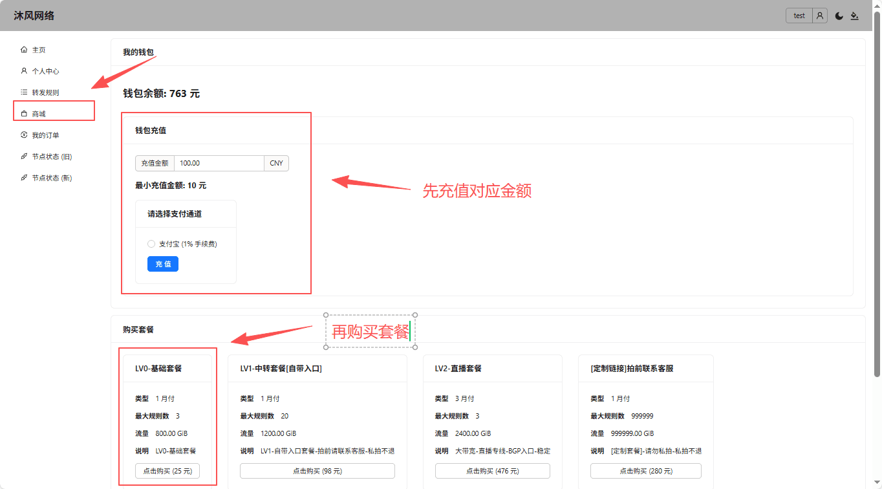The image size is (882, 489).
Task: Toggle dark mode with moon icon
Action: point(839,16)
